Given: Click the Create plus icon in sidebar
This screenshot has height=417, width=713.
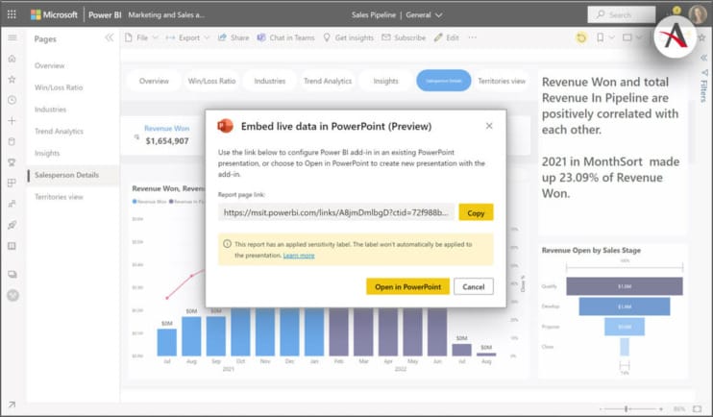Looking at the screenshot, I should click(12, 120).
